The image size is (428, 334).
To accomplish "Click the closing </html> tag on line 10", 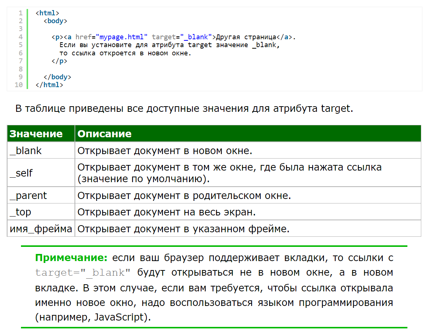I will (49, 85).
